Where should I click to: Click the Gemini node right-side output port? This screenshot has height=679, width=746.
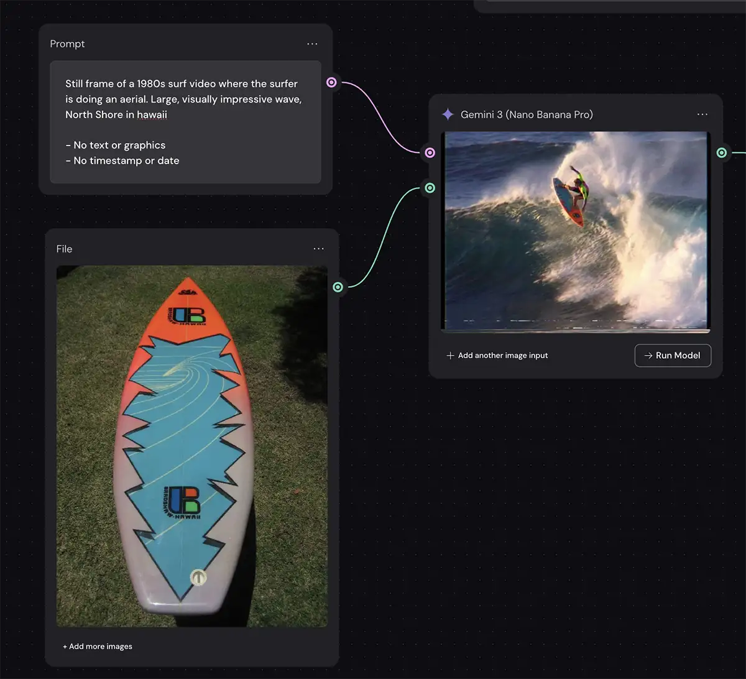722,152
